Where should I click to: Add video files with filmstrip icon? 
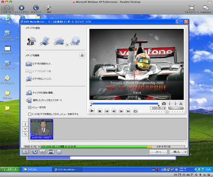45,41
